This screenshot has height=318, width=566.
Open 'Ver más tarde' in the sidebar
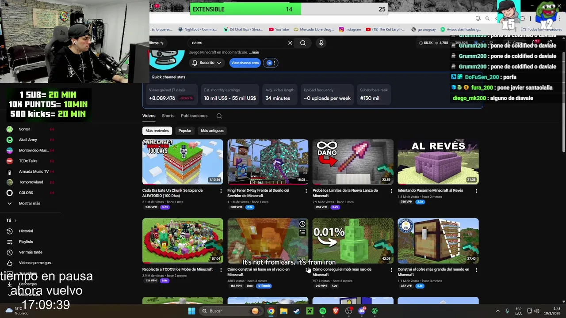coord(31,252)
